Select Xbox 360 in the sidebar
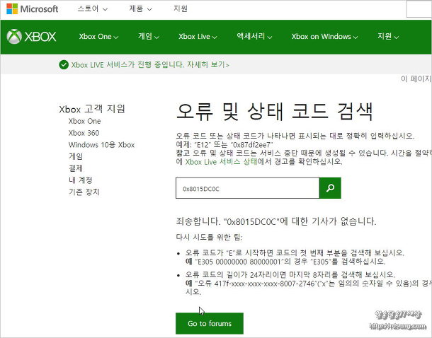Image resolution: width=432 pixels, height=338 pixels. click(x=84, y=133)
